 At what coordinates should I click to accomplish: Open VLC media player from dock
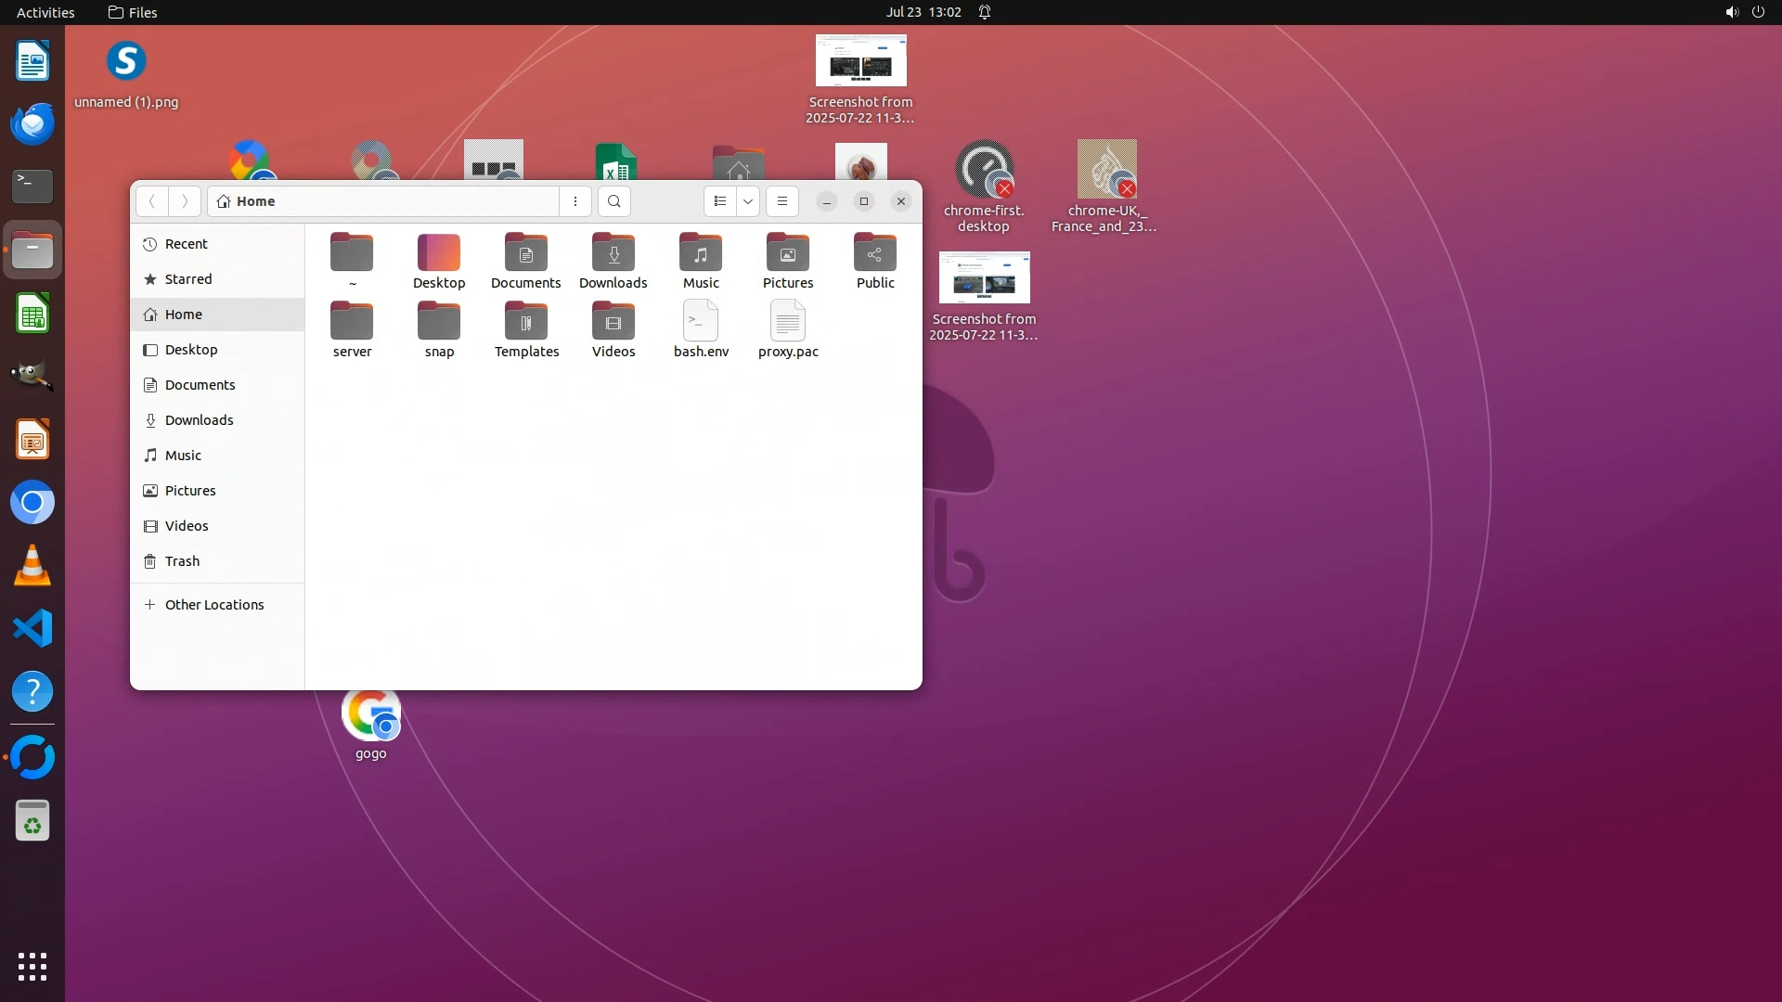pyautogui.click(x=32, y=566)
